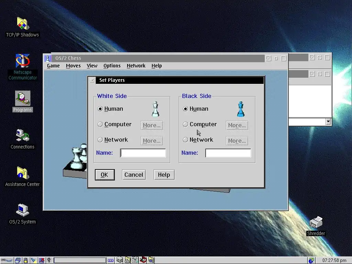Open the Game menu

click(53, 66)
